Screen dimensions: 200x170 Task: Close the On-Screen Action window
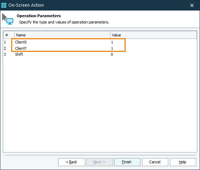click(x=192, y=5)
